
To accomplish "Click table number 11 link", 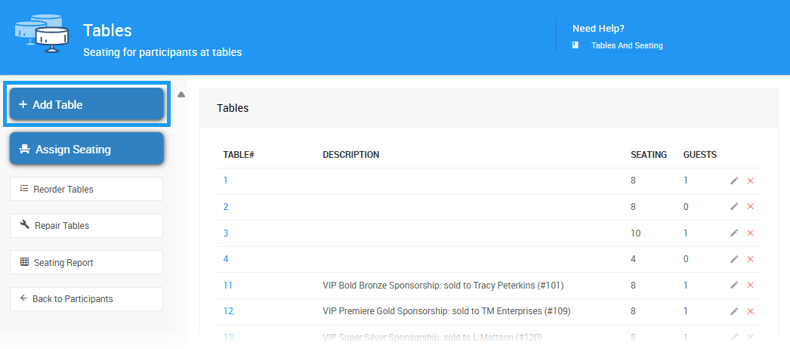I will pos(228,286).
